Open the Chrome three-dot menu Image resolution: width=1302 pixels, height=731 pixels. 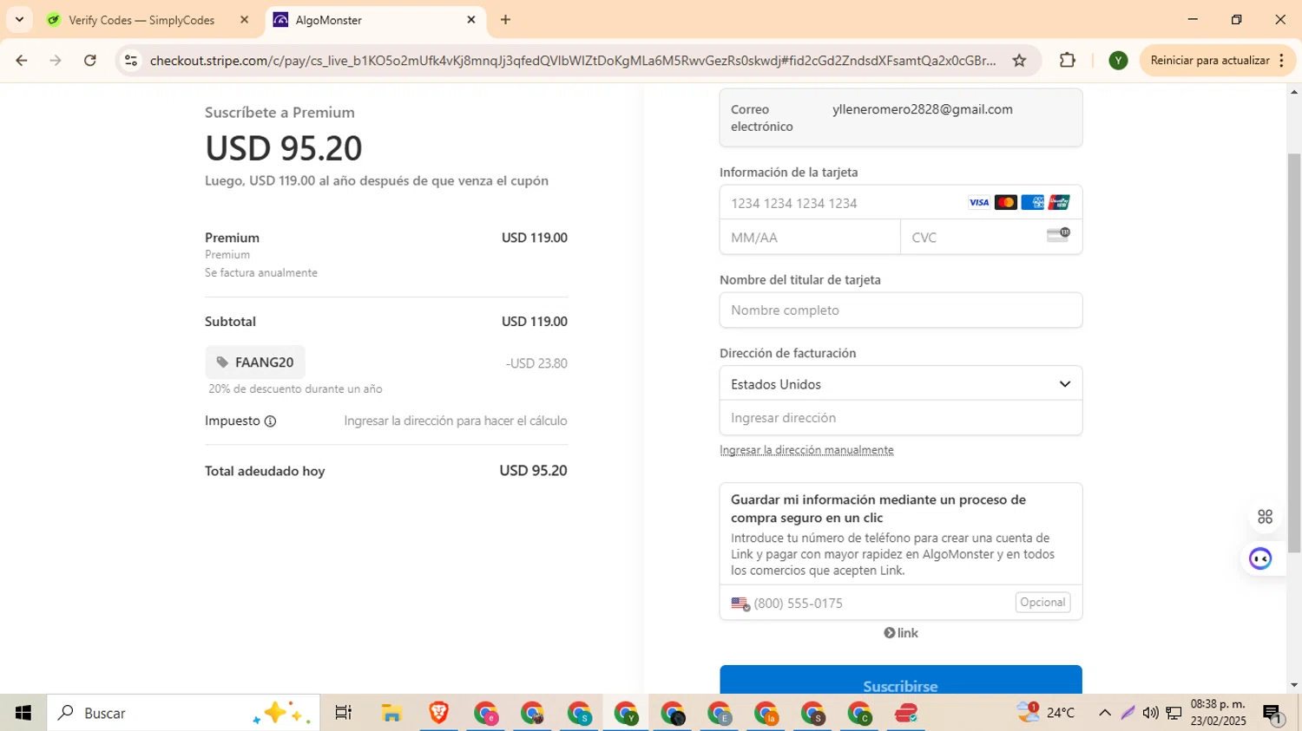[1281, 61]
